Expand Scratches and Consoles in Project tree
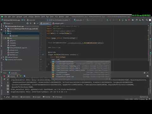This screenshot has width=152, height=114. coord(4,60)
